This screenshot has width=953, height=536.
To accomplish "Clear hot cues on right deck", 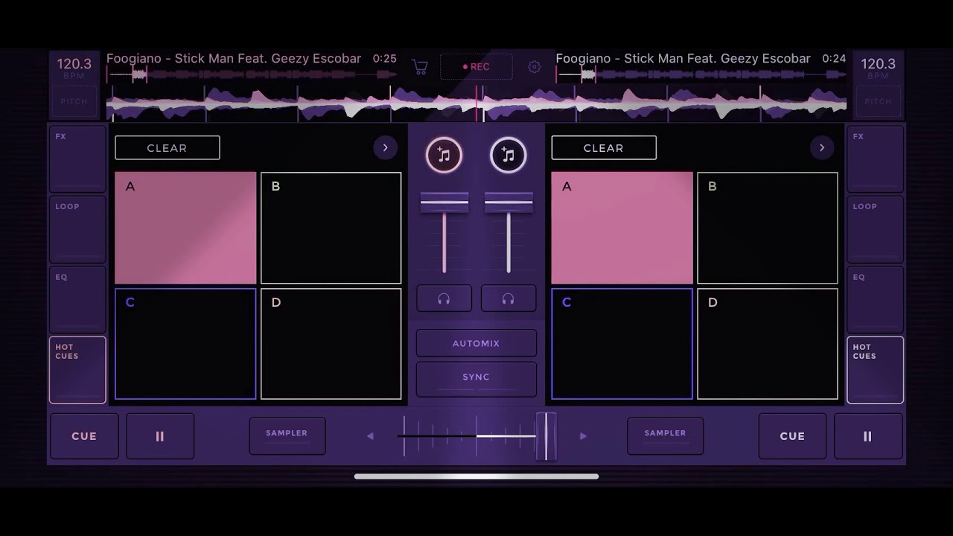I will (x=604, y=147).
